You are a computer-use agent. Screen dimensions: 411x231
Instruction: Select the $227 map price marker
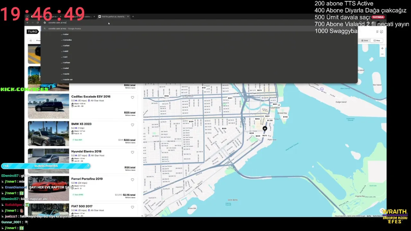click(230, 98)
